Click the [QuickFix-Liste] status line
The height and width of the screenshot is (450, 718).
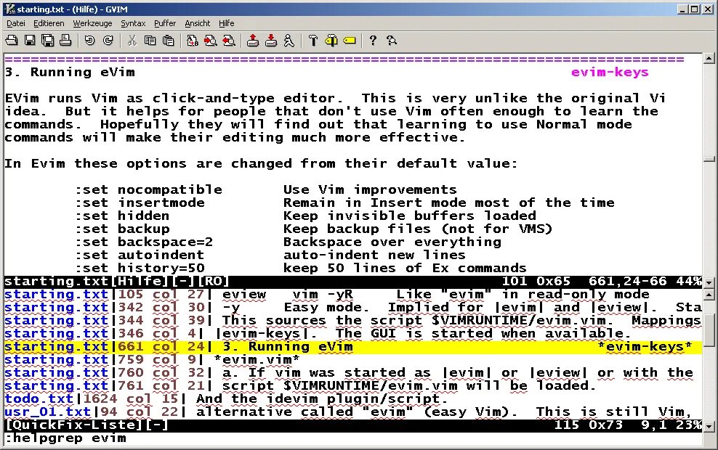(352, 425)
